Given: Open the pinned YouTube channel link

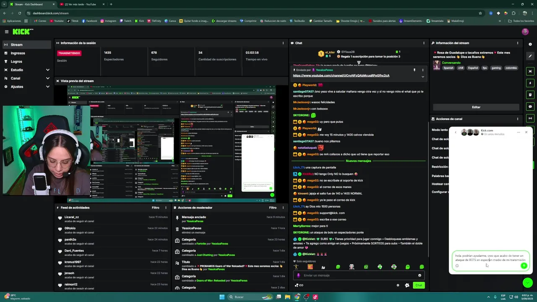Looking at the screenshot, I should 341,75.
